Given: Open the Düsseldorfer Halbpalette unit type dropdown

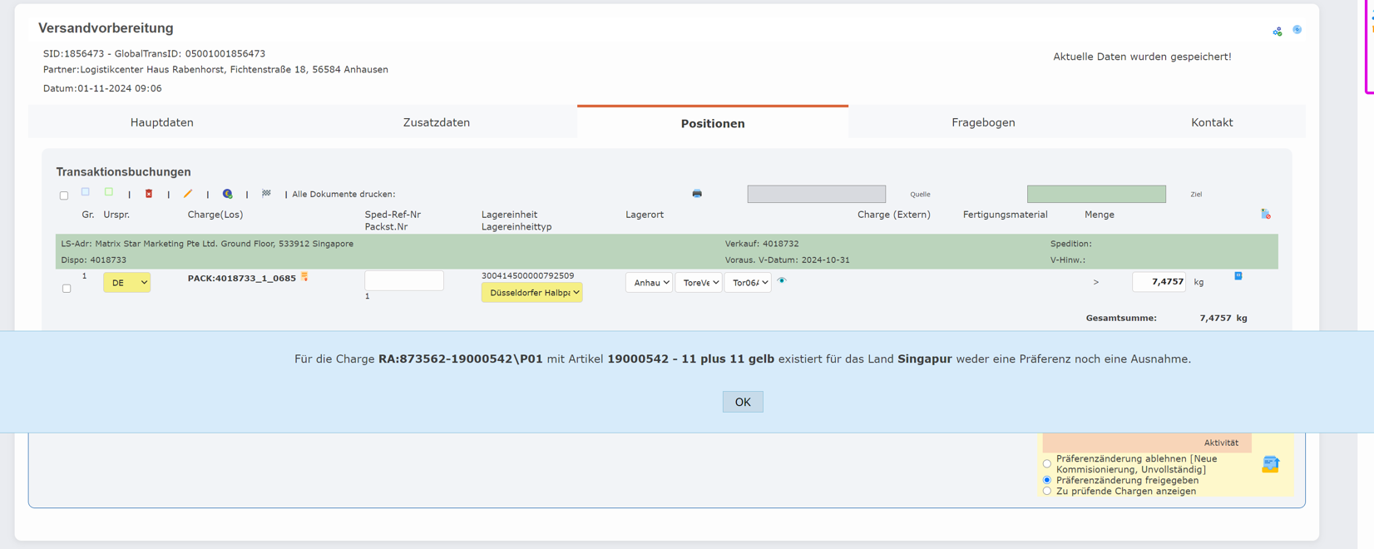Looking at the screenshot, I should 531,293.
